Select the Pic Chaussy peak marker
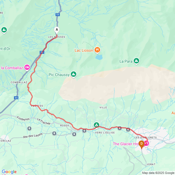 74,74
